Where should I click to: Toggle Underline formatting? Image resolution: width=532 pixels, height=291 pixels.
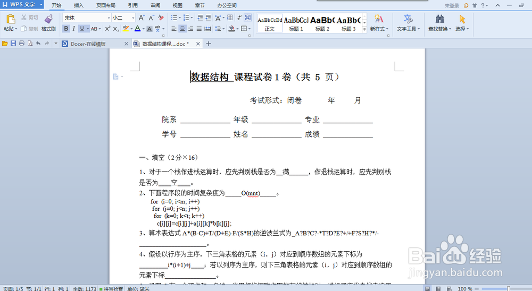click(x=82, y=29)
